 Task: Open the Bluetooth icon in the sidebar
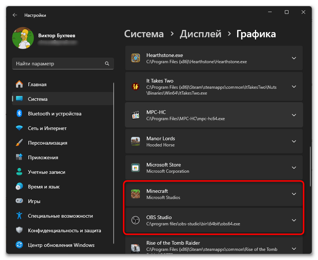(x=19, y=114)
